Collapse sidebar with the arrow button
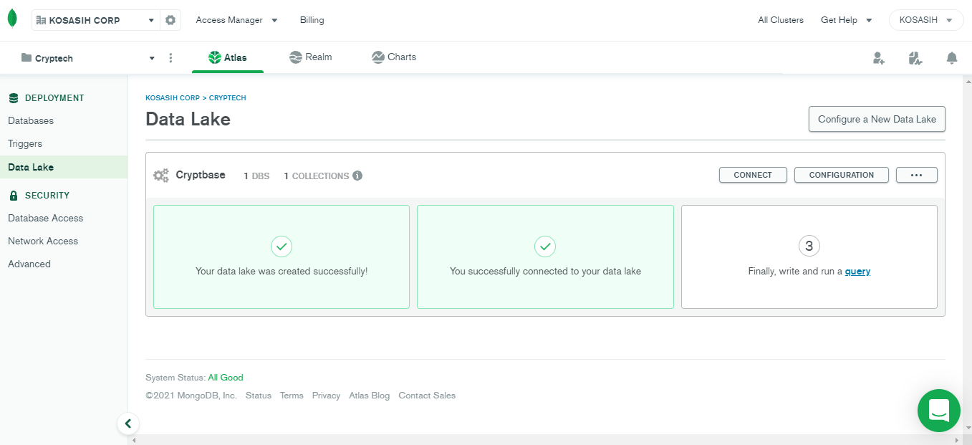972x445 pixels. coord(127,424)
